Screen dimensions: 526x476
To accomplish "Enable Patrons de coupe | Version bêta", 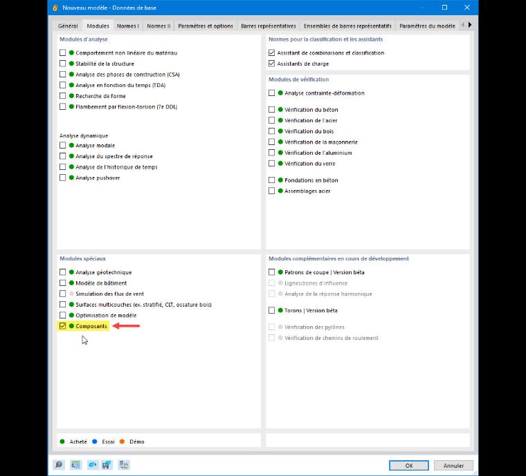I will 271,272.
